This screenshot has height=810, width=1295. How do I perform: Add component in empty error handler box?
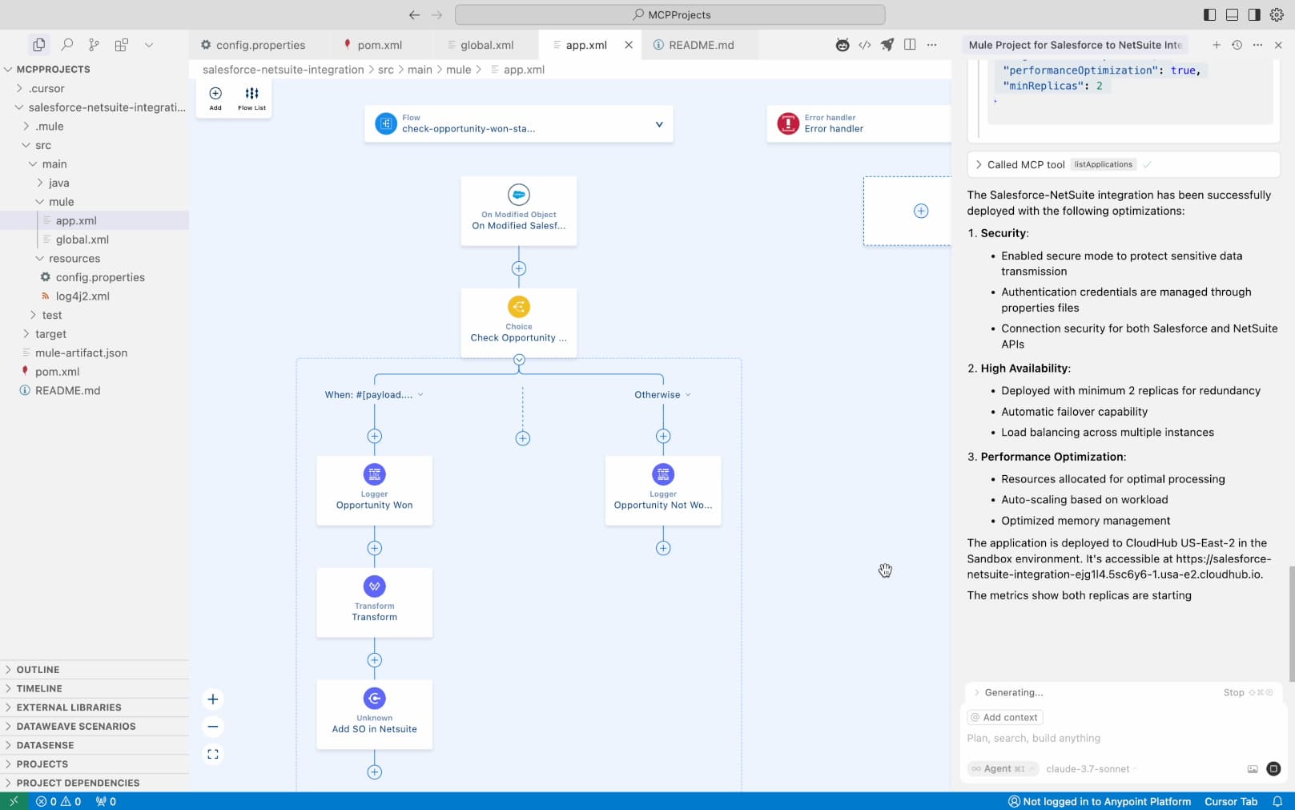(x=921, y=211)
